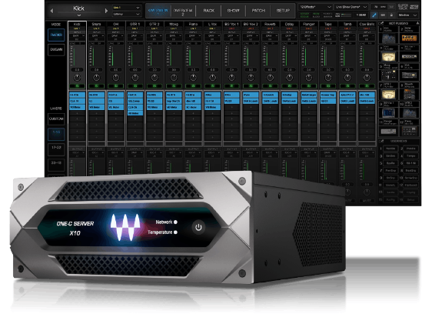Select the previous channel arrow beside Kick

[52, 11]
